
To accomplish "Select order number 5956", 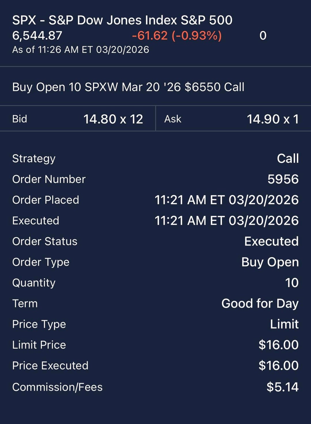I will [283, 179].
